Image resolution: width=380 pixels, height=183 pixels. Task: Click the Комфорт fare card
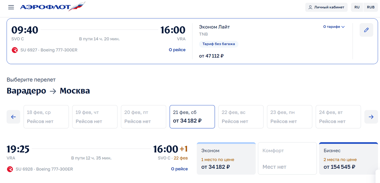[x=287, y=159]
